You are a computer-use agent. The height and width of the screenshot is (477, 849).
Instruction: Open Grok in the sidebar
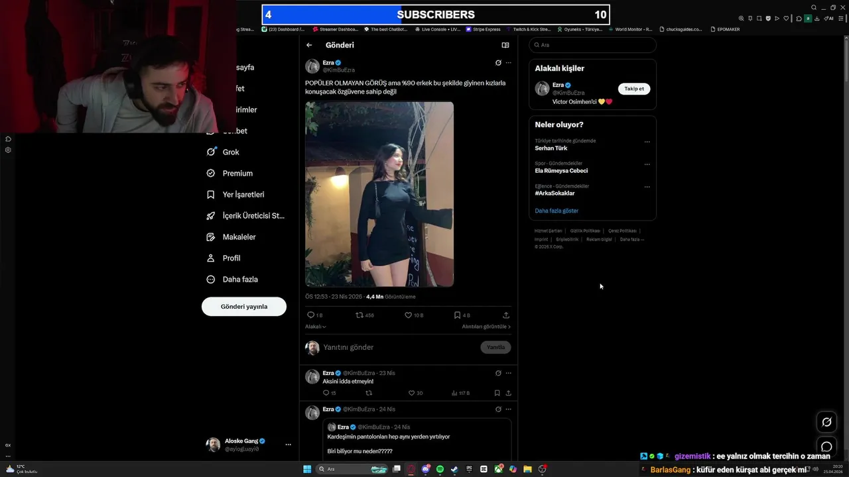(x=223, y=152)
